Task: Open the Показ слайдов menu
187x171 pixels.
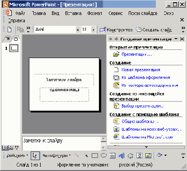Action: click(143, 13)
